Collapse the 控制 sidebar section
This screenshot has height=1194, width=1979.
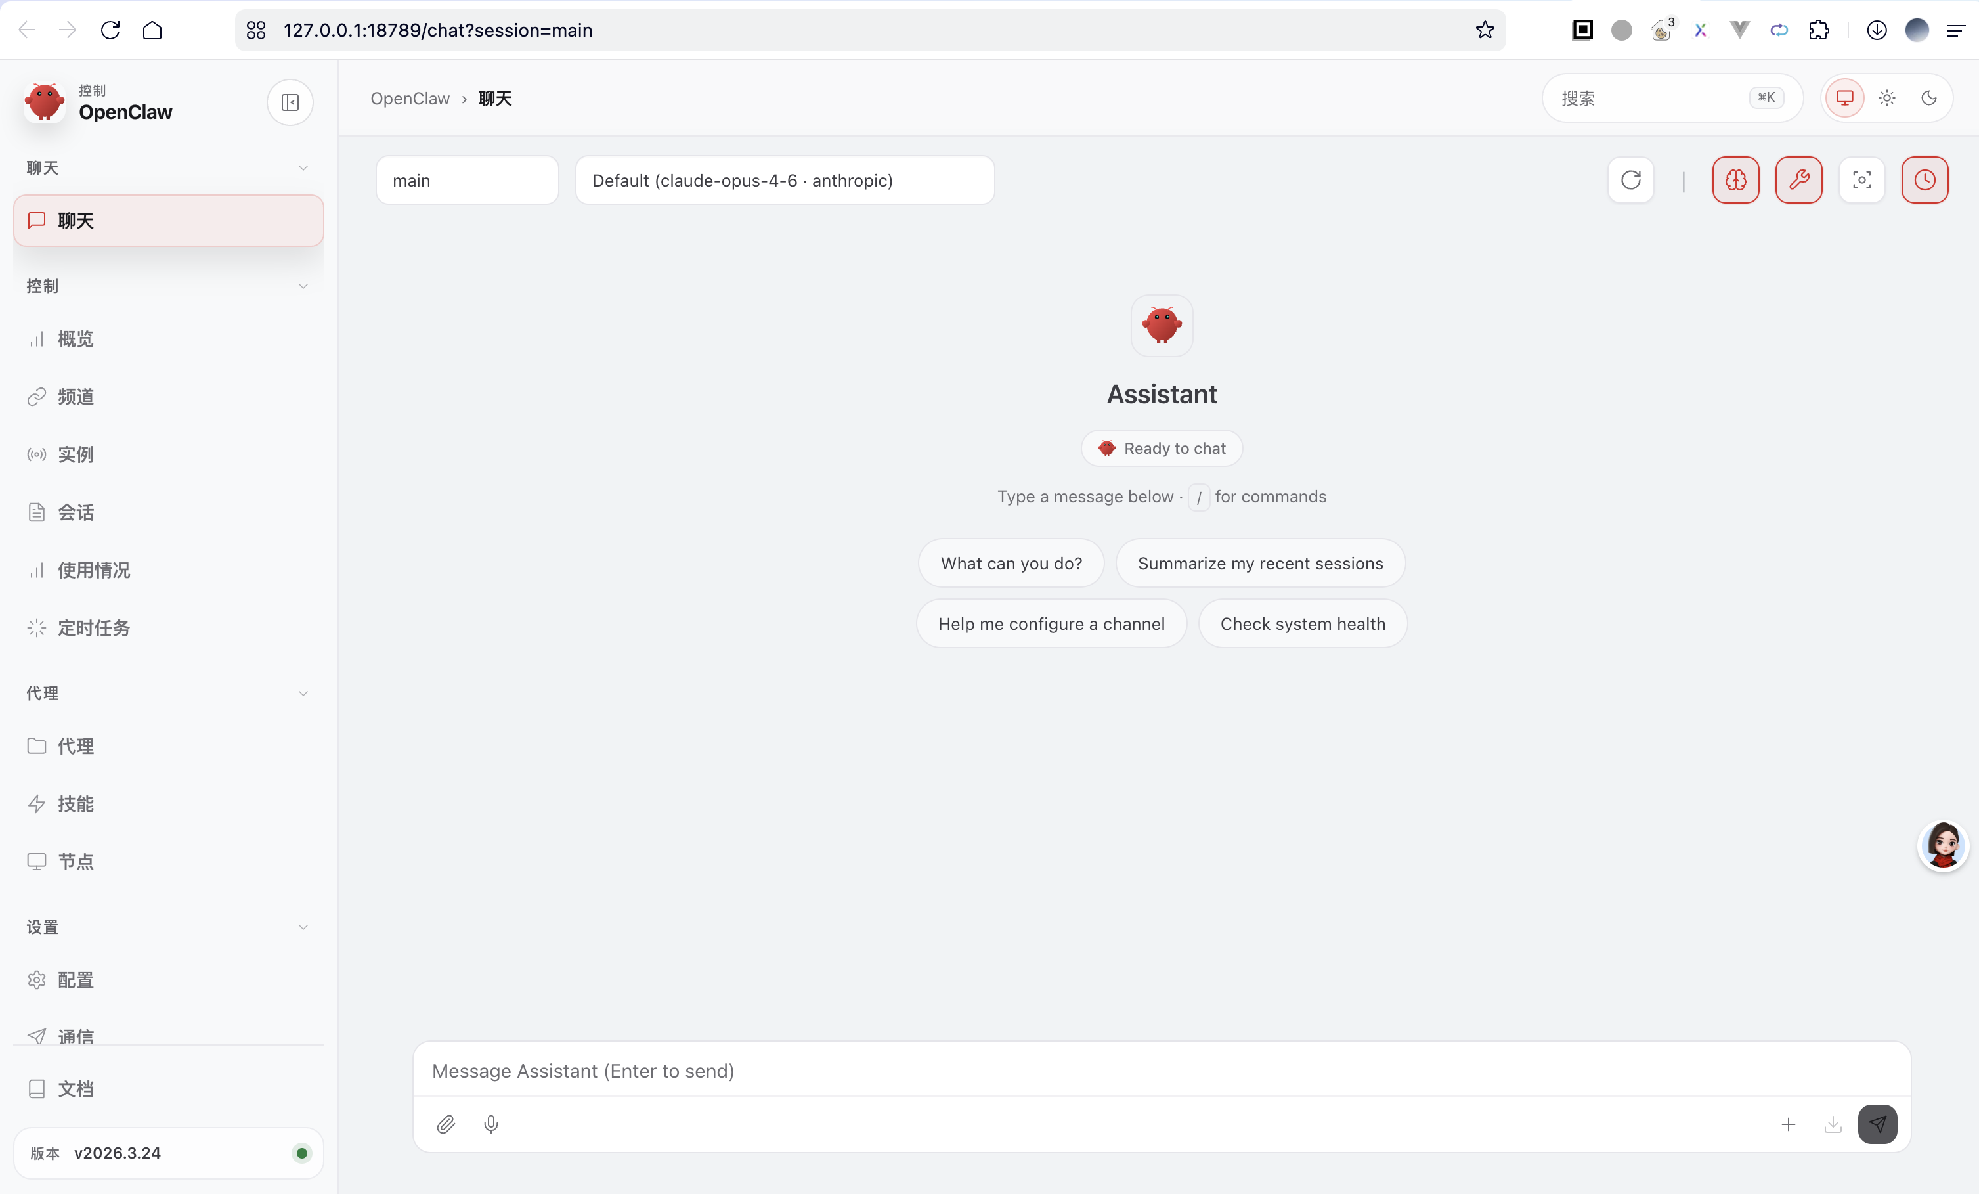coord(303,286)
